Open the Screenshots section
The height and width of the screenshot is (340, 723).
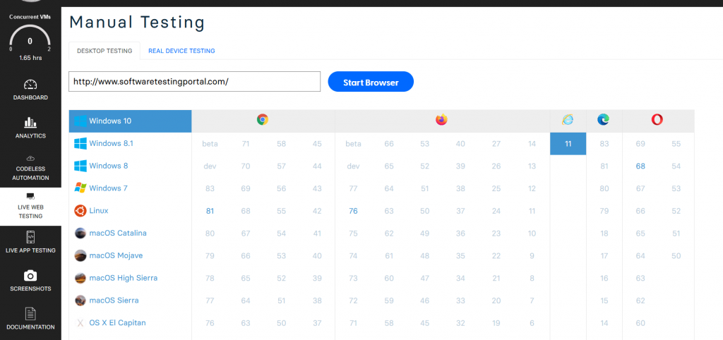[x=30, y=280]
